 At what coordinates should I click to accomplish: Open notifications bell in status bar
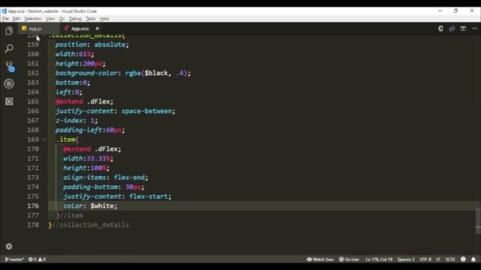click(473, 259)
